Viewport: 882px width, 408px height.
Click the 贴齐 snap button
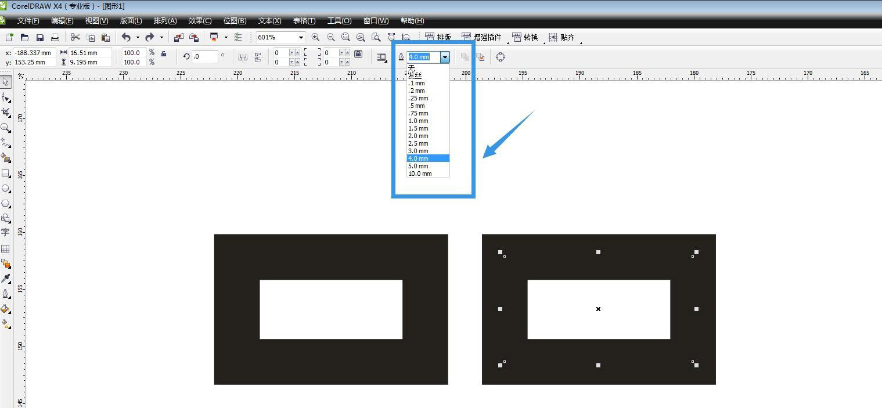(561, 37)
